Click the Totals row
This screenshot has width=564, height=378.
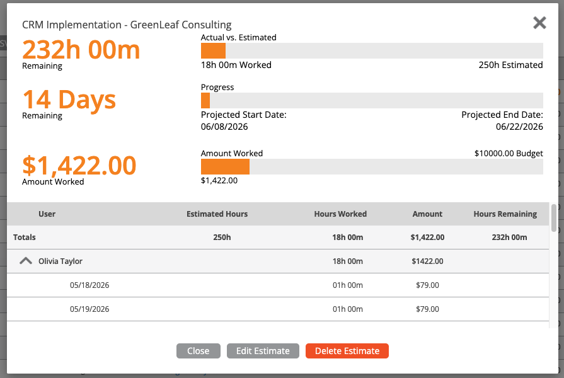click(278, 238)
